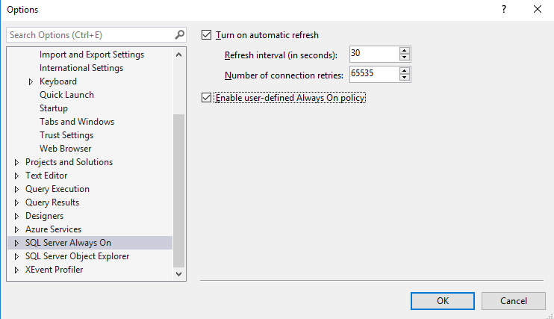The image size is (554, 319).
Task: Cancel the Options dialog
Action: click(513, 300)
